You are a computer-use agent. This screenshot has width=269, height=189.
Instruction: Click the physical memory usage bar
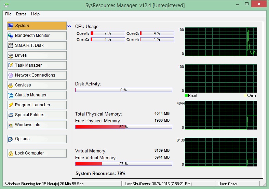[123, 127]
